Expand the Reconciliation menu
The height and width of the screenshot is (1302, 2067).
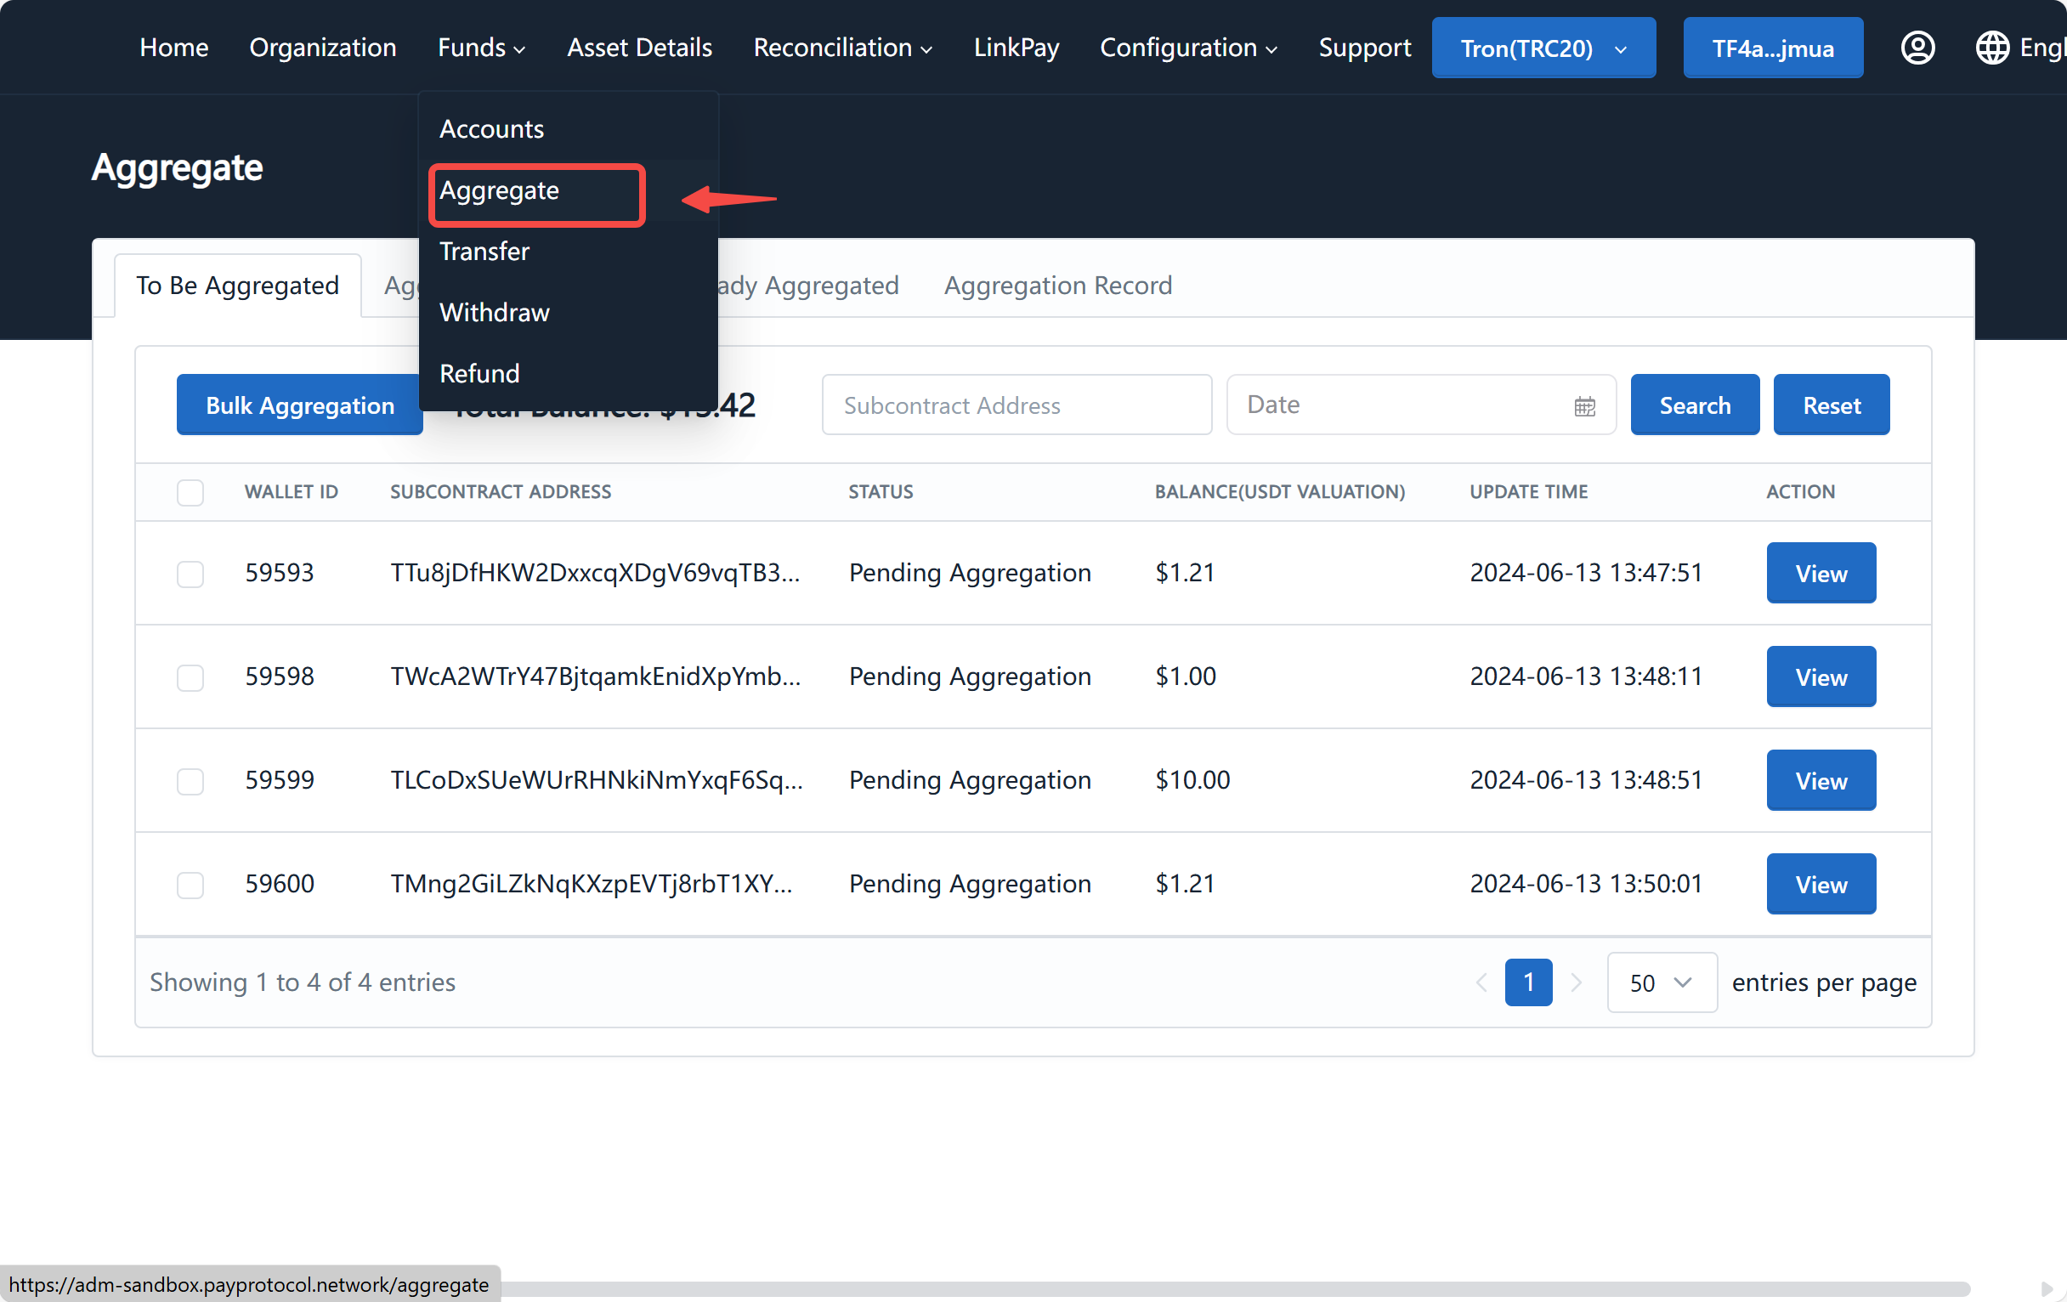pos(842,48)
